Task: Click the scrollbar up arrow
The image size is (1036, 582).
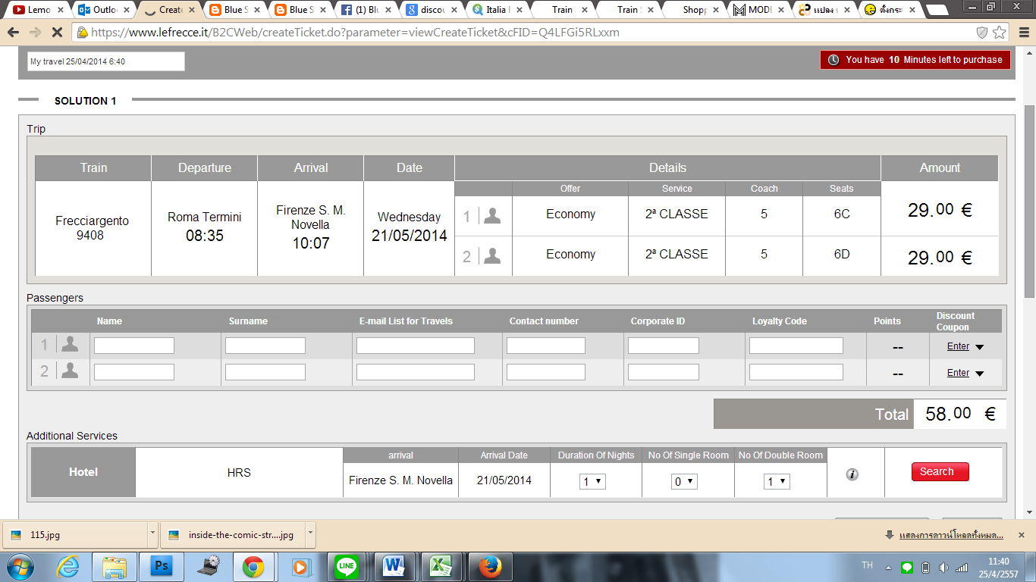Action: click(1029, 53)
